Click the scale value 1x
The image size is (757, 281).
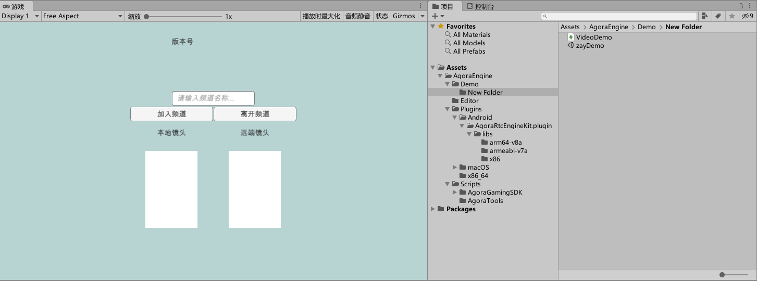click(x=229, y=16)
